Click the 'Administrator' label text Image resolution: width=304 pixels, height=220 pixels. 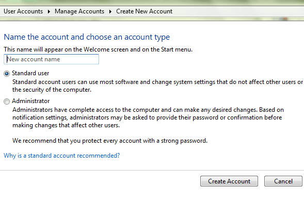[31, 101]
